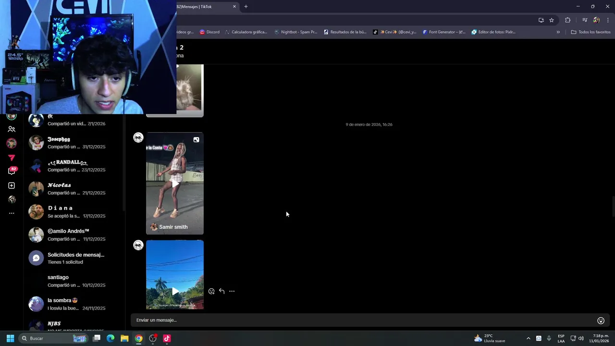The height and width of the screenshot is (346, 615).
Task: Play the Samir smith shared video
Action: [x=175, y=183]
